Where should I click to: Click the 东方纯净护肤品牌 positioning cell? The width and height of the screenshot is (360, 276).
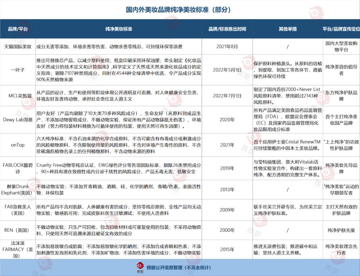click(x=341, y=95)
